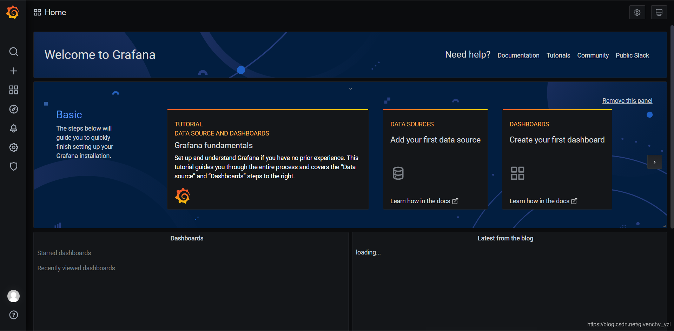Click the Welcome to Grafana heading
The width and height of the screenshot is (674, 331).
100,55
